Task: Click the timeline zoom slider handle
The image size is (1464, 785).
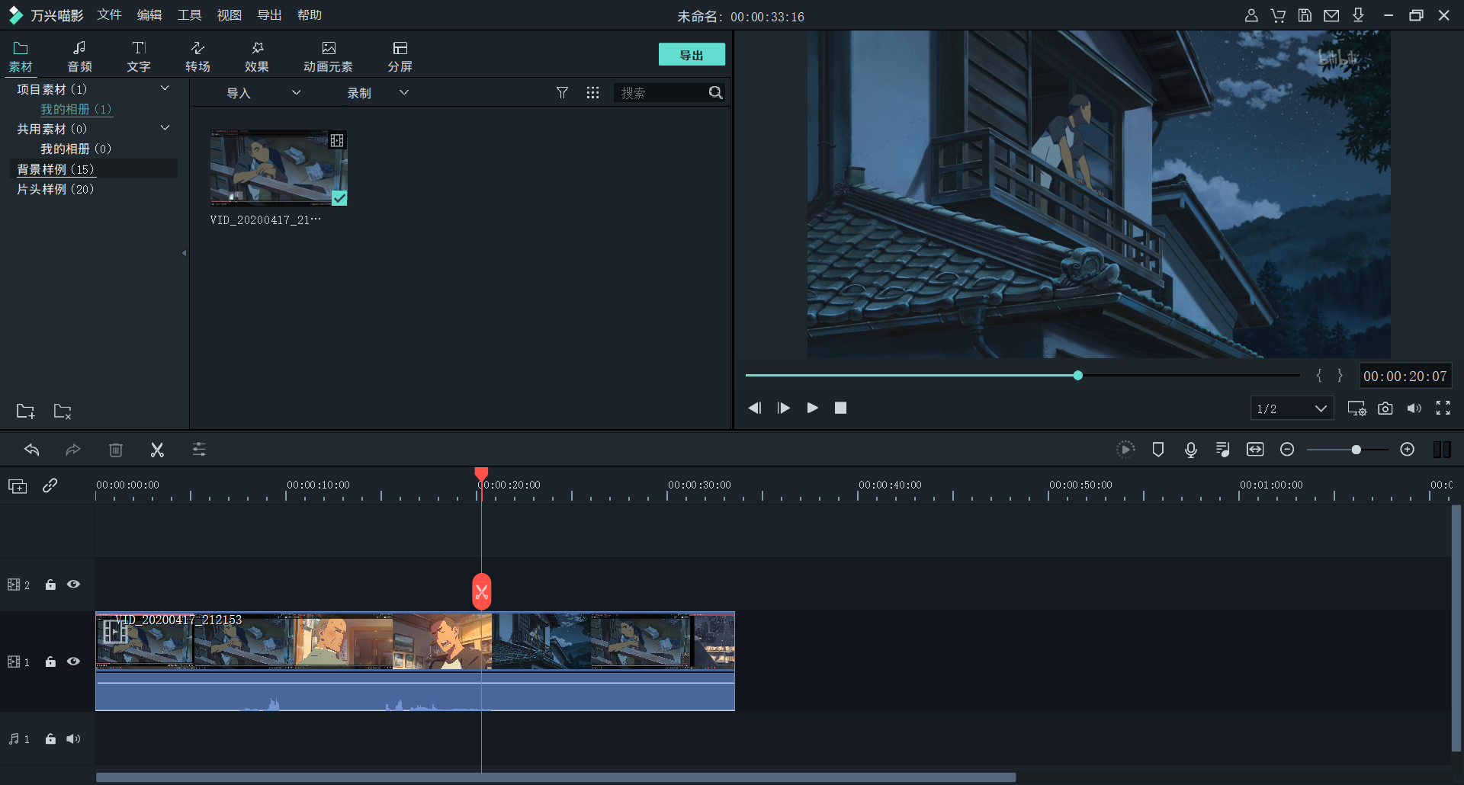Action: point(1356,450)
